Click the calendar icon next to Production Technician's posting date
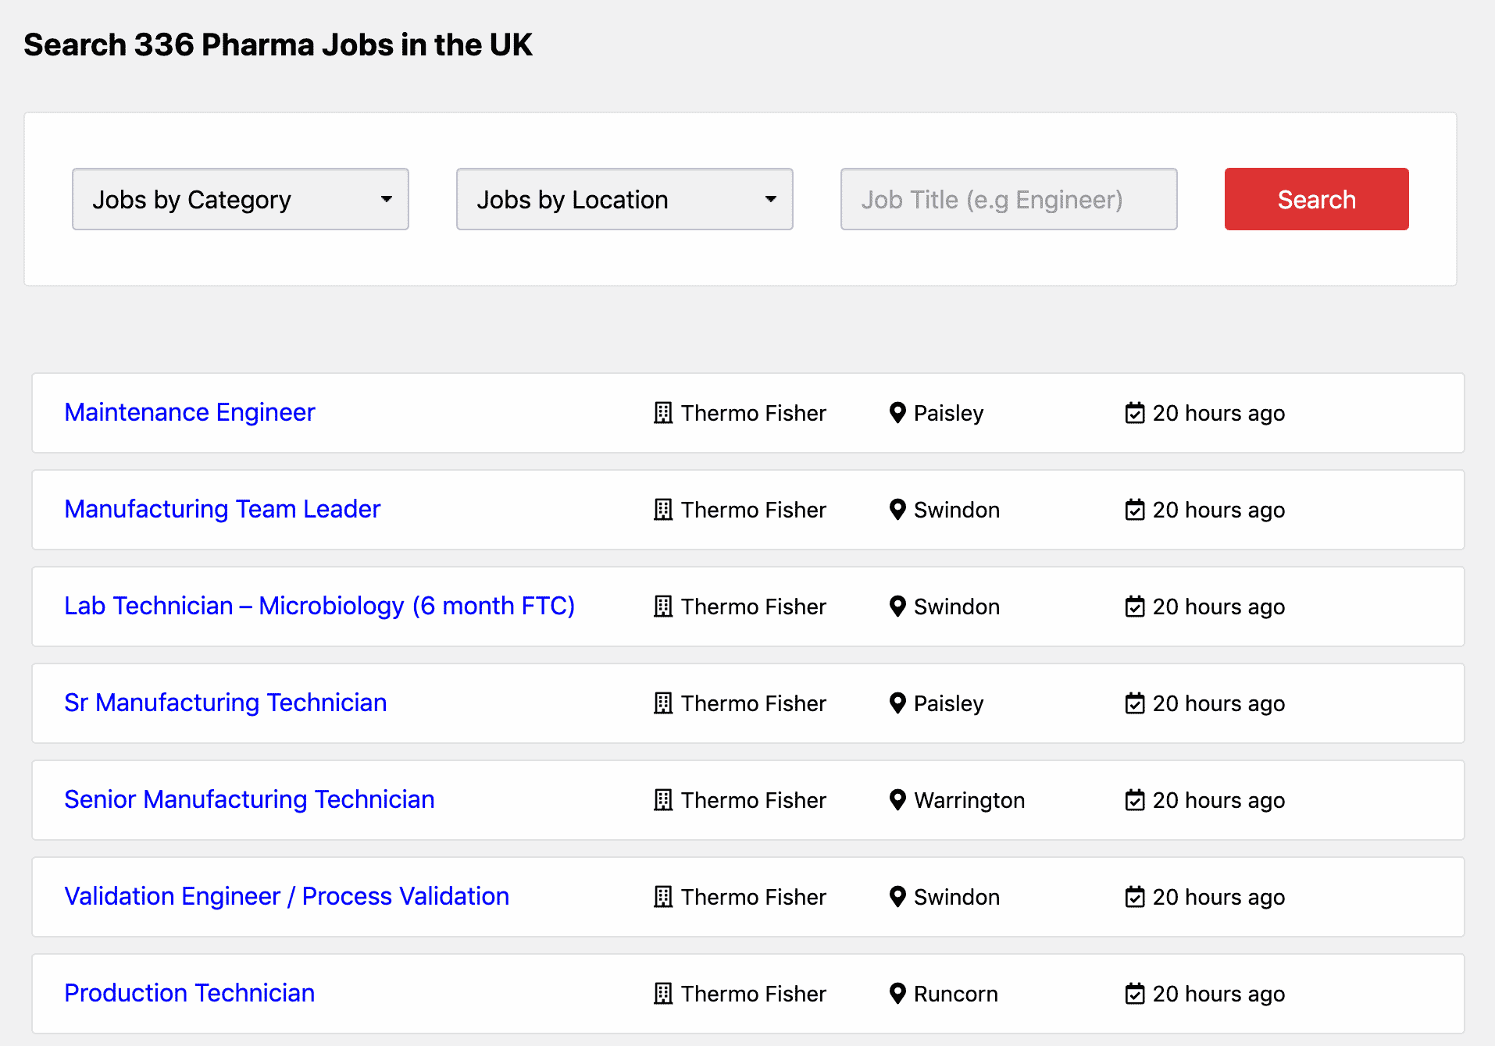Image resolution: width=1495 pixels, height=1046 pixels. [1134, 994]
